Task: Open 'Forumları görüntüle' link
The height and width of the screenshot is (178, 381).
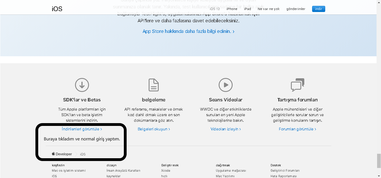Action: tap(298, 129)
